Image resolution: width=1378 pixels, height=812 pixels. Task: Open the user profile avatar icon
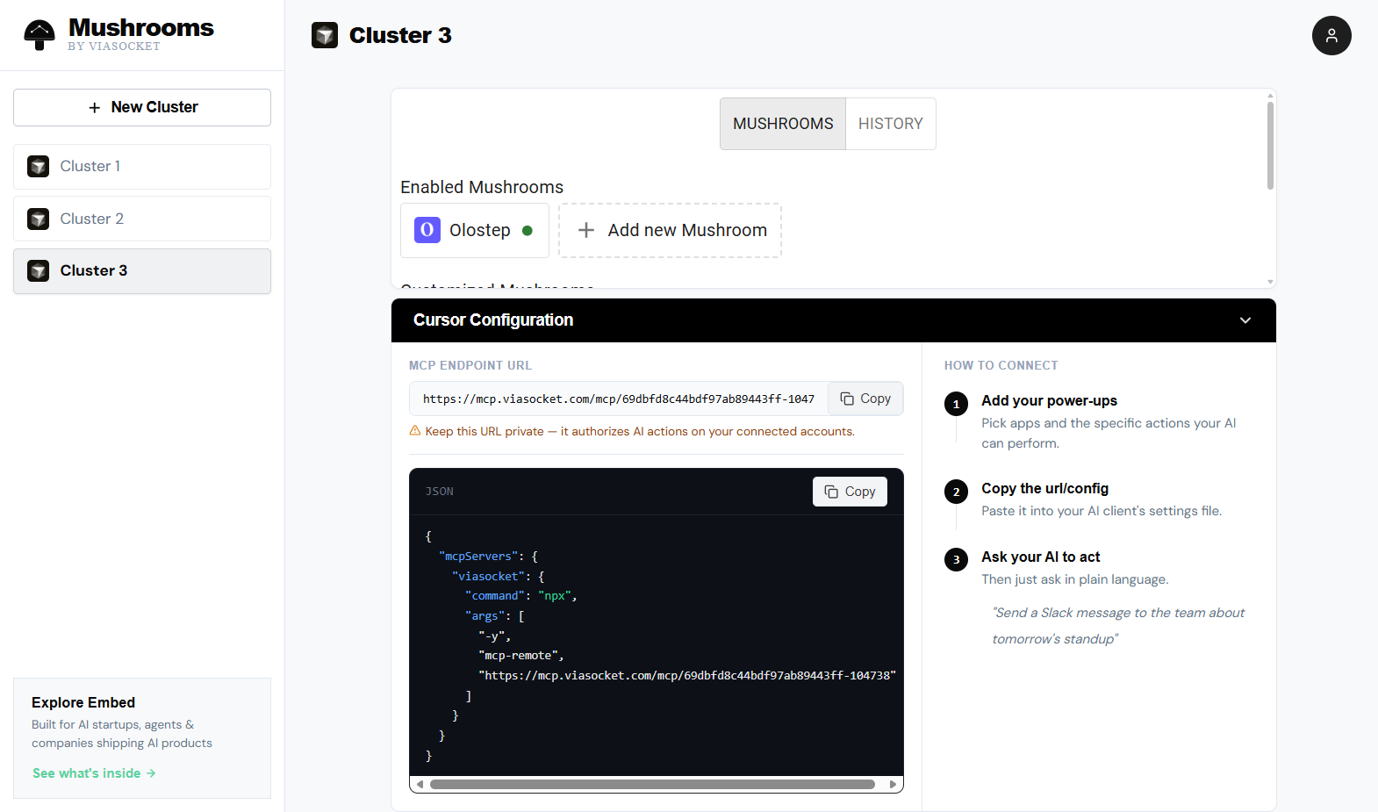tap(1331, 35)
